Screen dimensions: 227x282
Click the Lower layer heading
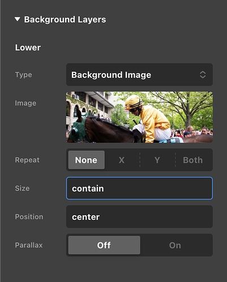click(x=28, y=47)
